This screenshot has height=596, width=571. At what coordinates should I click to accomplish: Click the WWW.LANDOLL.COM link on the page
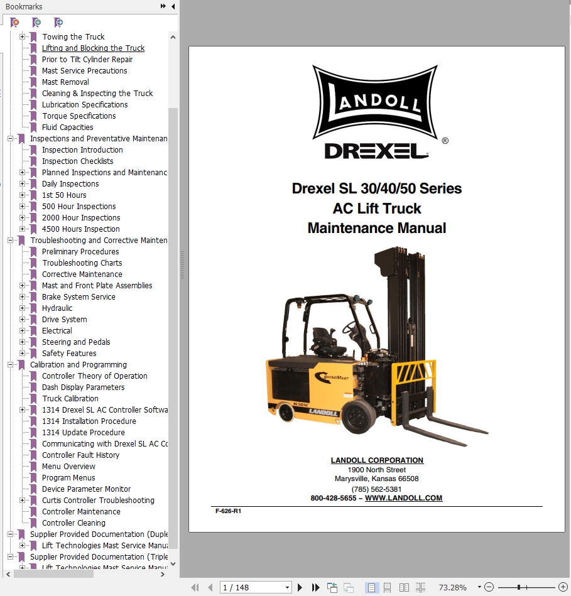pos(403,498)
